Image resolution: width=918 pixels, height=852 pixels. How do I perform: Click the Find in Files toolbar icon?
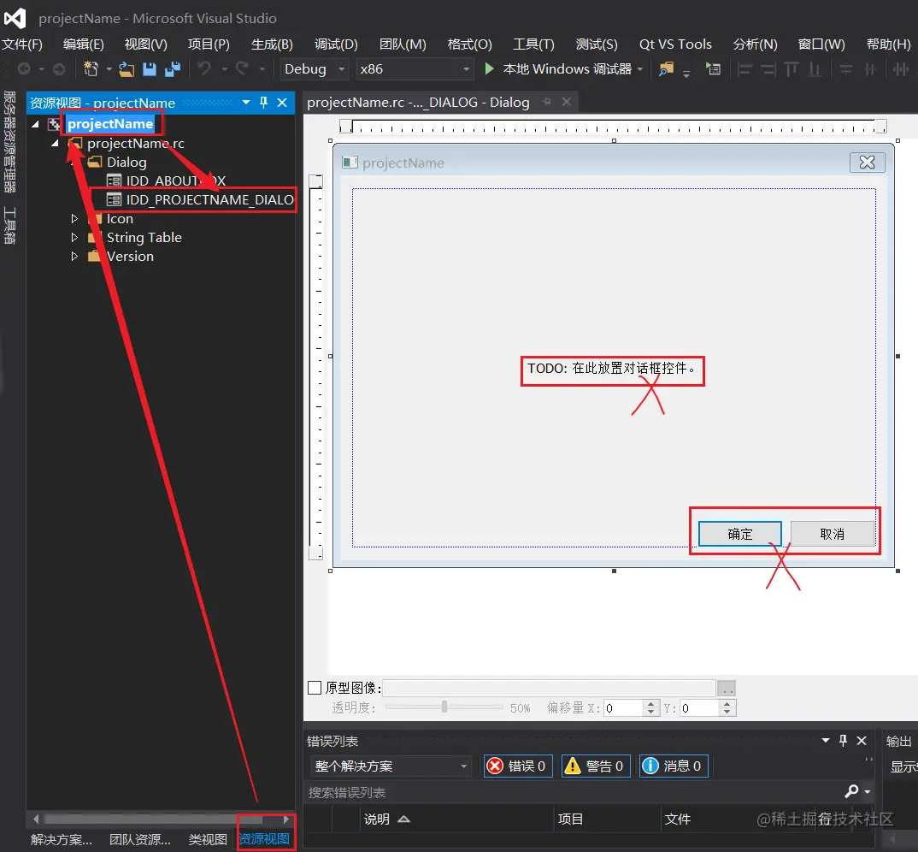[666, 69]
